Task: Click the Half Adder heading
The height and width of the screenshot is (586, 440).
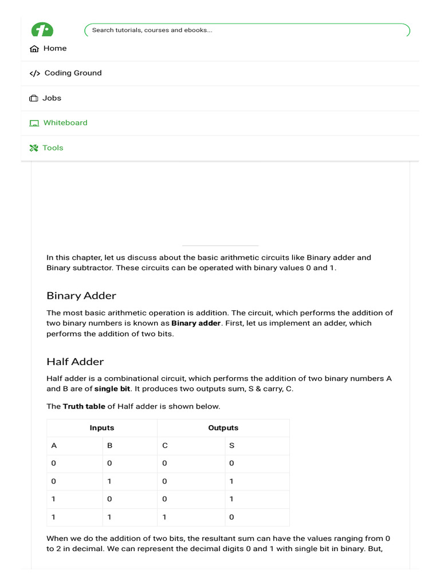Action: (x=75, y=362)
